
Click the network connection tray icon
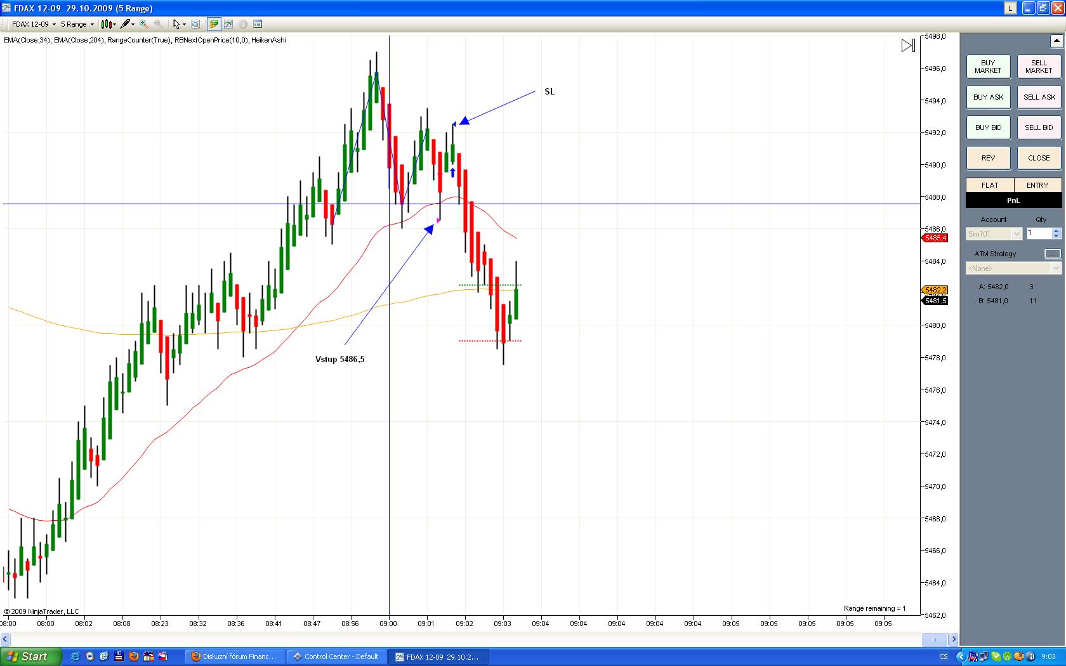[x=985, y=656]
